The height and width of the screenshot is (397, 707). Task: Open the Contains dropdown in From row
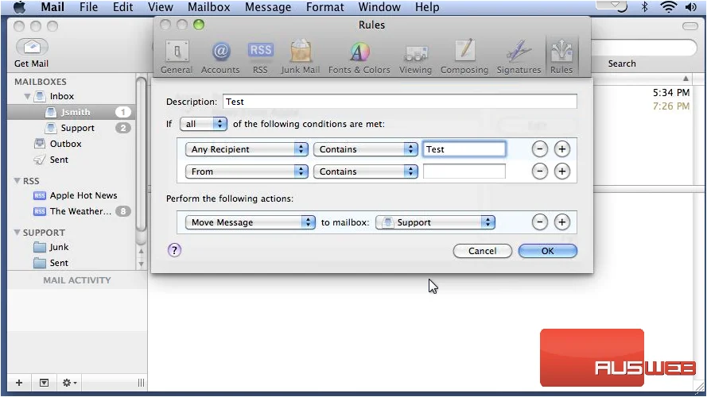tap(366, 171)
